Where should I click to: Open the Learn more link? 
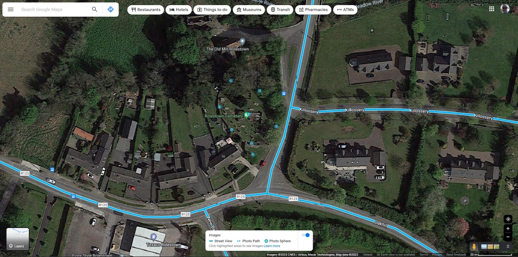pyautogui.click(x=272, y=246)
